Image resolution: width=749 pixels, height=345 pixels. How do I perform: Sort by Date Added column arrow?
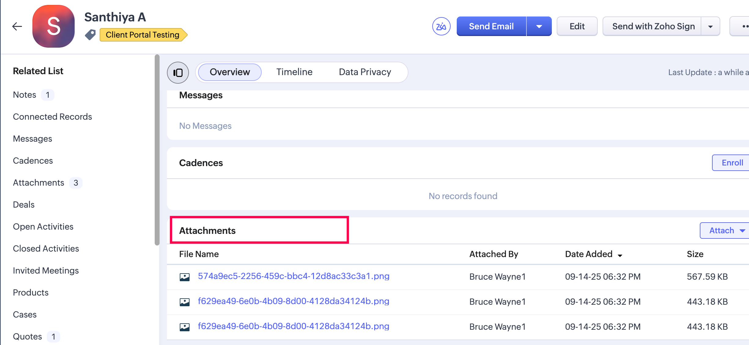[620, 255]
